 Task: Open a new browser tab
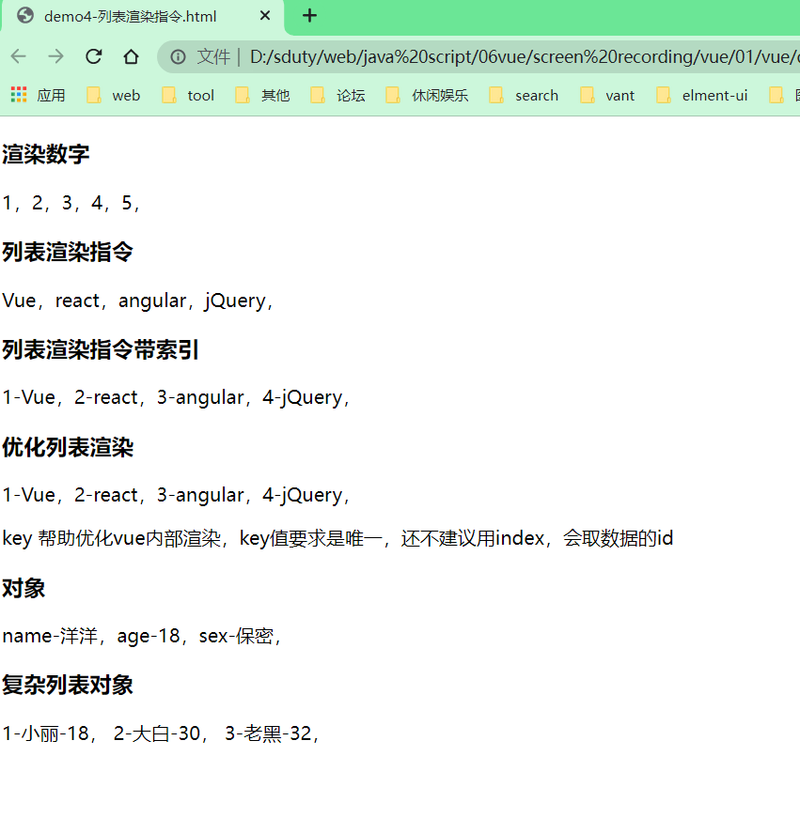[309, 16]
